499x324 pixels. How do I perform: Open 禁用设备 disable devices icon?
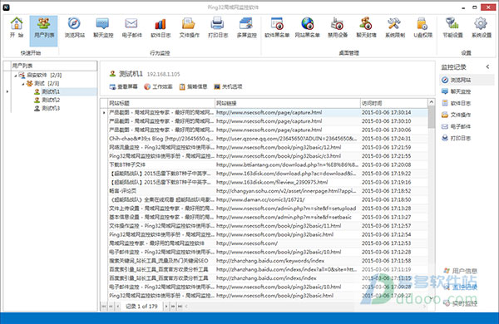point(338,27)
